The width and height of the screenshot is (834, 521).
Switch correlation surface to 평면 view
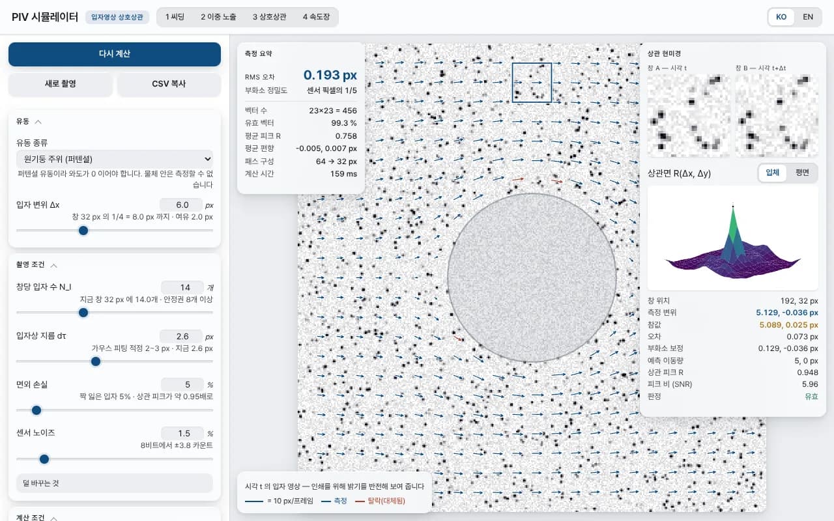click(801, 173)
